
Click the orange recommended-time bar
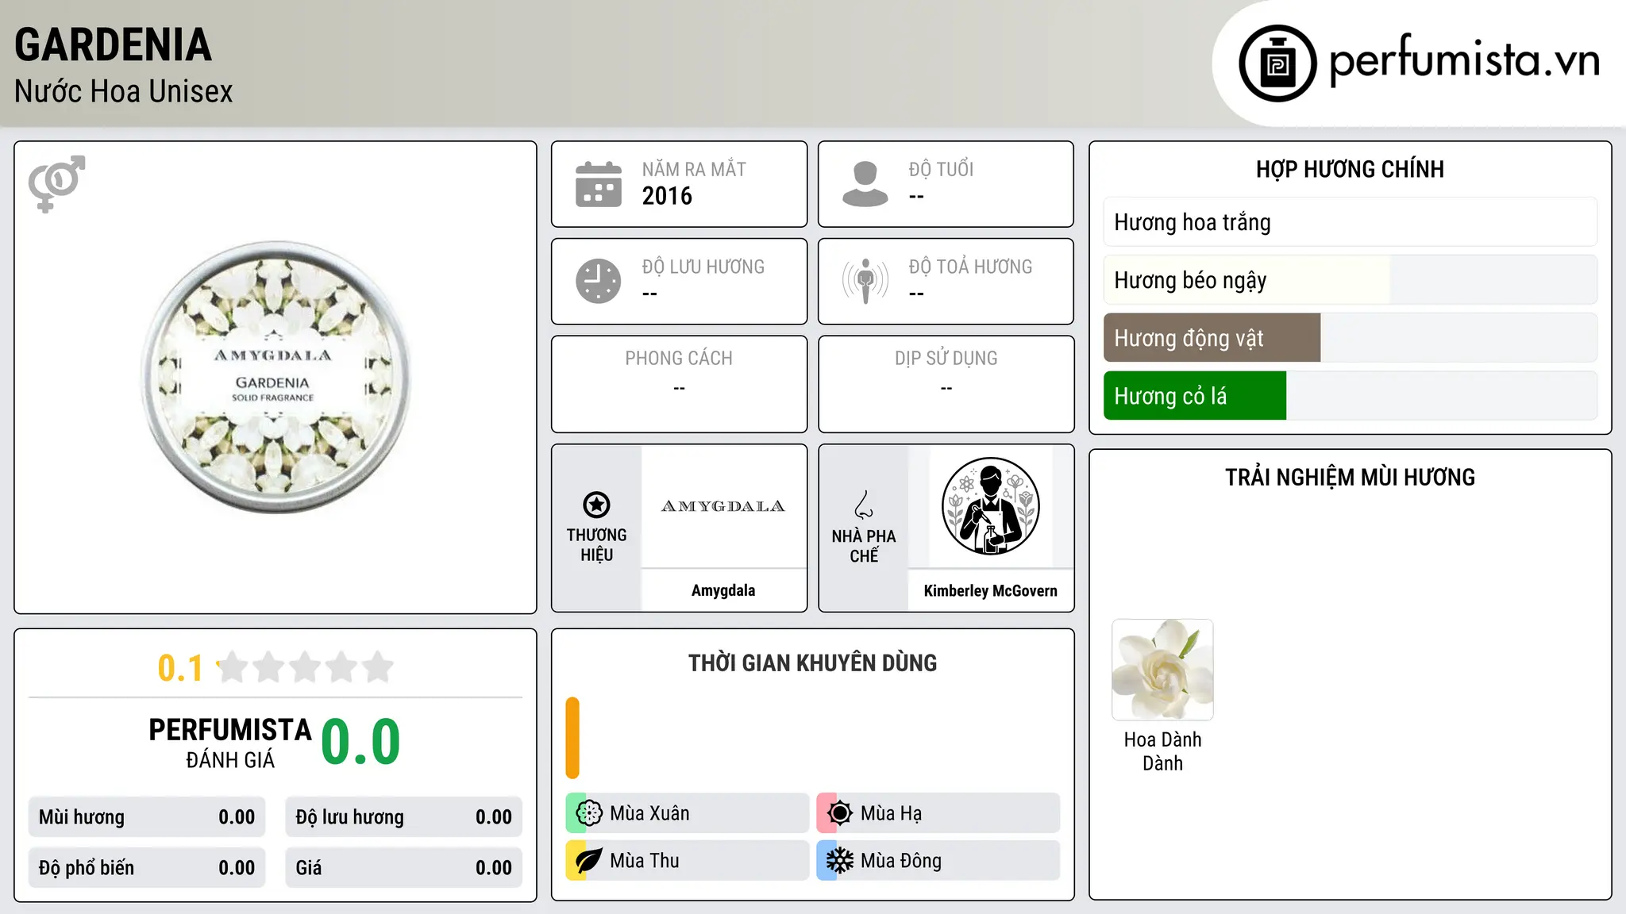pyautogui.click(x=572, y=738)
